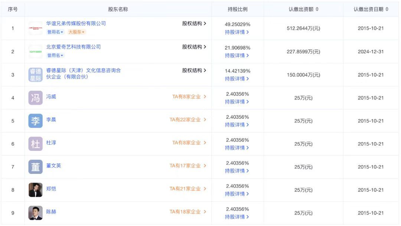This screenshot has width=401, height=226.
Task: Click 冯威's avatar icon
Action: (35, 97)
